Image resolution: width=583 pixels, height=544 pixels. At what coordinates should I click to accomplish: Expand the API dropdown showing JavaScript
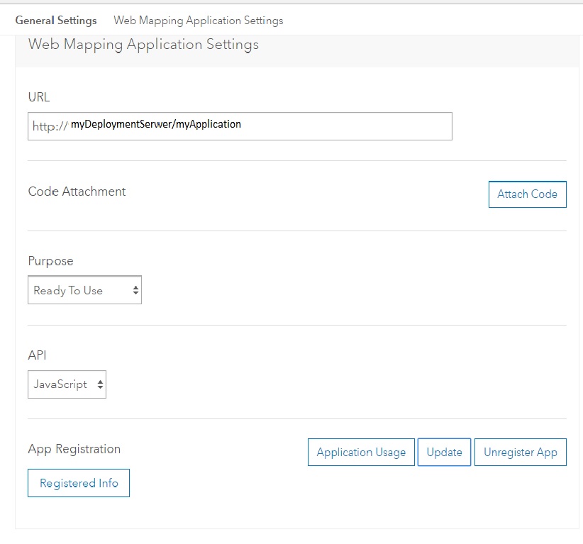pyautogui.click(x=61, y=384)
